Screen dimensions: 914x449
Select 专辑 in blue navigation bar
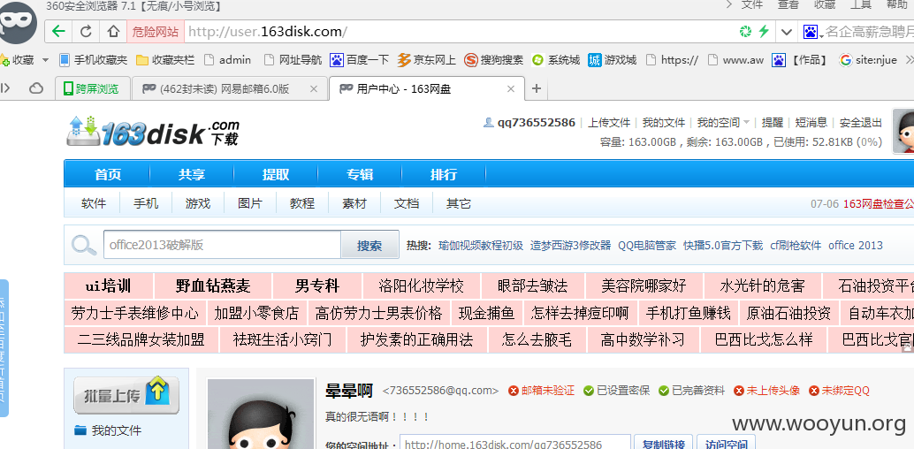(360, 174)
